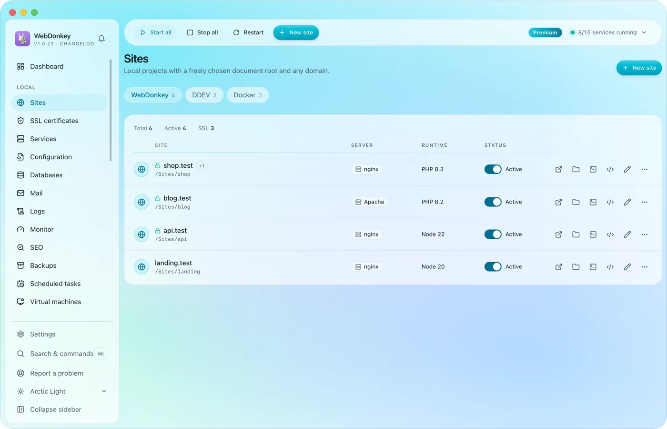This screenshot has width=667, height=429.
Task: Open terminal icon for blog.test
Action: 593,202
